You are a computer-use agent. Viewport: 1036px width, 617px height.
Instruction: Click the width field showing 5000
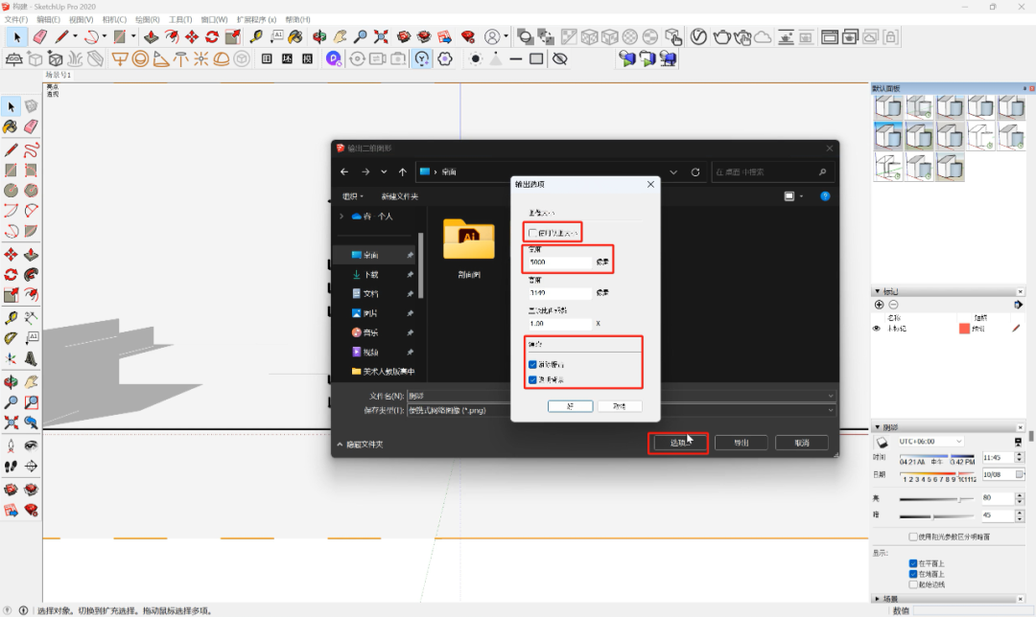[559, 262]
